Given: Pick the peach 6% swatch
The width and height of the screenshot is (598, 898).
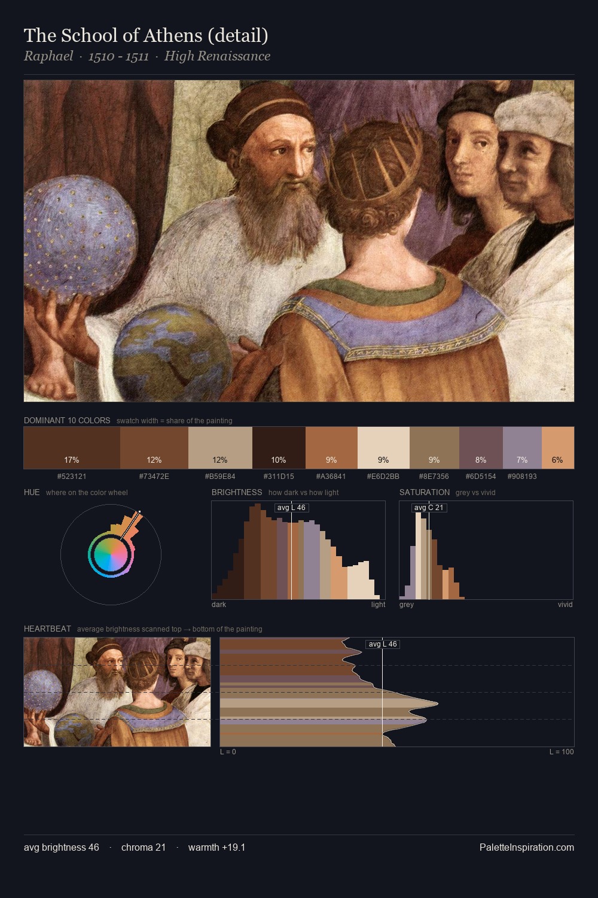Looking at the screenshot, I should point(558,448).
